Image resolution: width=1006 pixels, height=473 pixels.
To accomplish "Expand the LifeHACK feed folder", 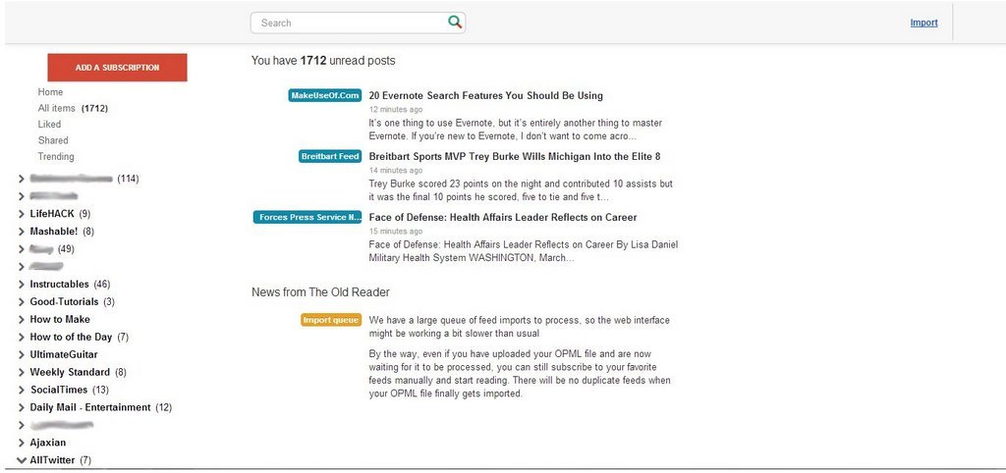I will pyautogui.click(x=22, y=214).
